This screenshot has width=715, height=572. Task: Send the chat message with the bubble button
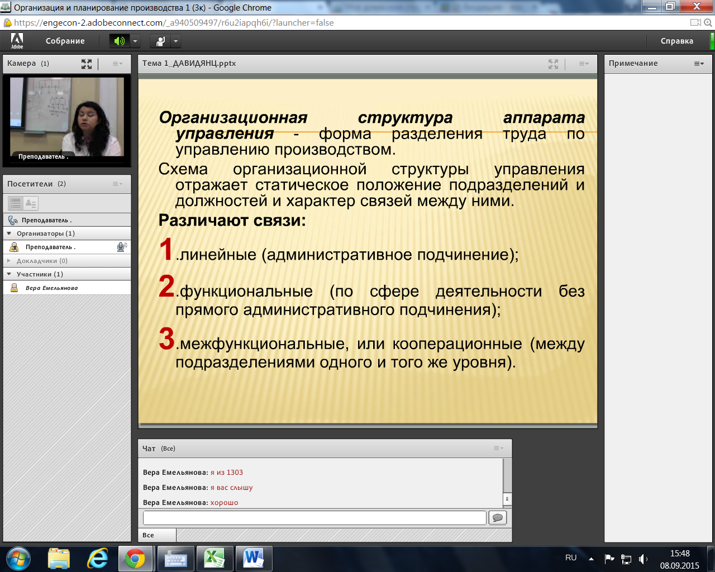[x=497, y=518]
